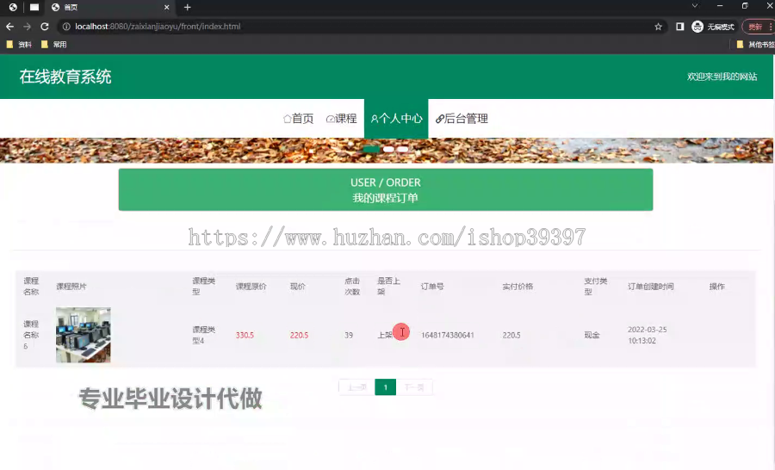Bookmark this page with the star icon
This screenshot has width=775, height=470.
658,27
